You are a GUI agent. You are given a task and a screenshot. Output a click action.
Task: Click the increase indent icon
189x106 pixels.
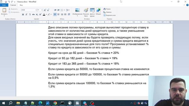point(58,10)
